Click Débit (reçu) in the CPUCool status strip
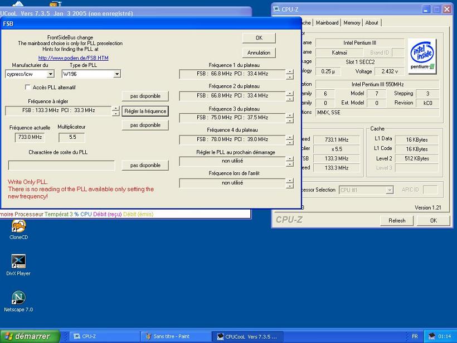 (x=107, y=214)
